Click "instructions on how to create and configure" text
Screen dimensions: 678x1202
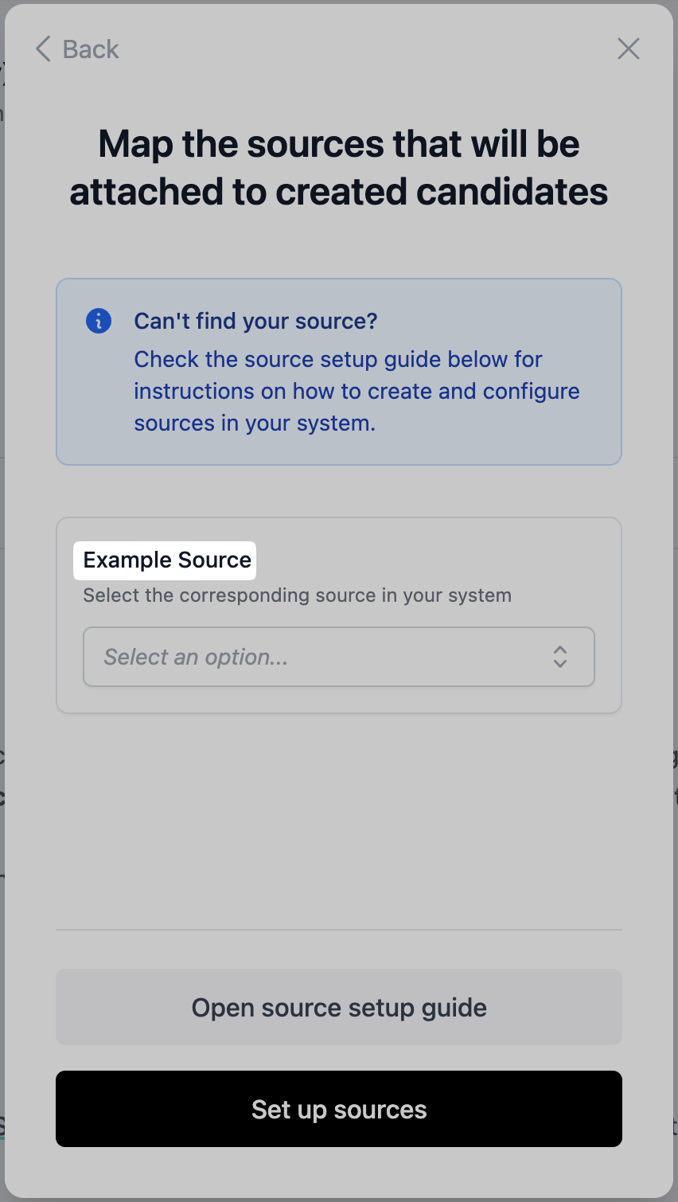click(357, 392)
